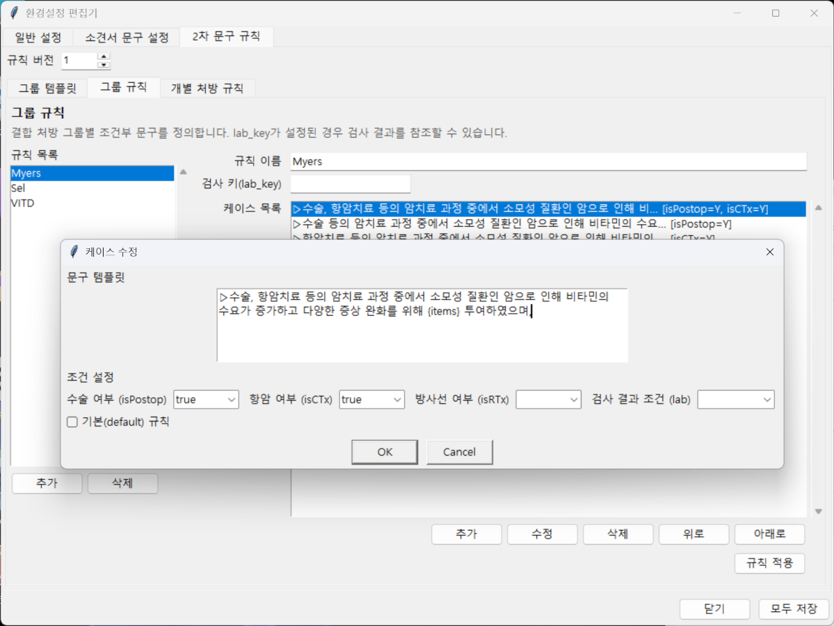Choose the Sel rule in list
The image size is (834, 626).
[x=19, y=188]
